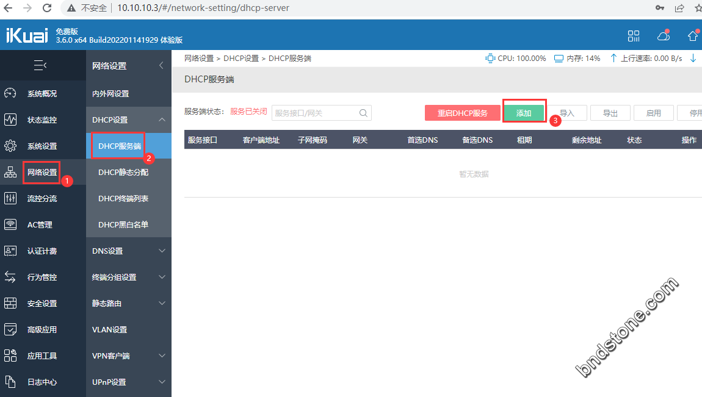Click the search magnifier icon

click(x=364, y=113)
